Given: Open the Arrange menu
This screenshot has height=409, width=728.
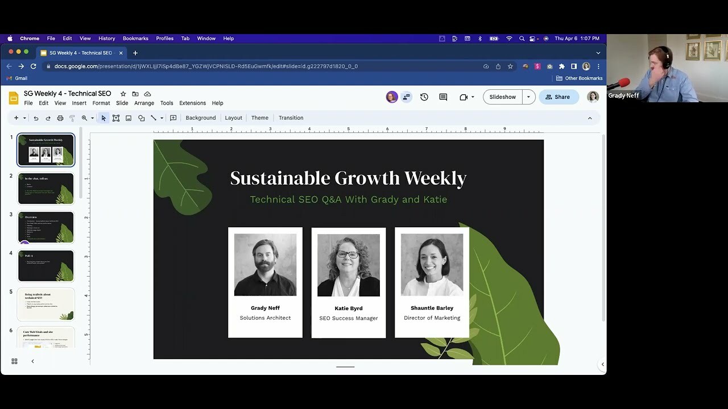Looking at the screenshot, I should click(x=144, y=103).
